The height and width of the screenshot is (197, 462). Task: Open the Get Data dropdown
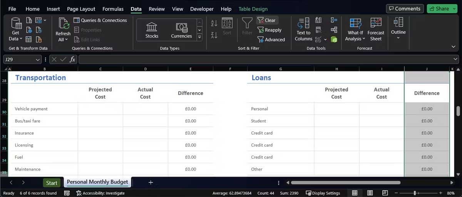click(15, 30)
